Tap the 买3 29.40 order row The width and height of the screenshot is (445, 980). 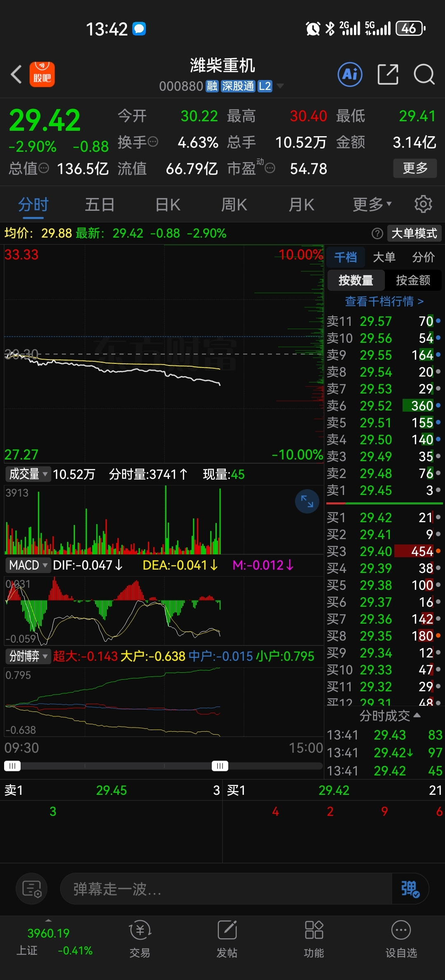tap(384, 551)
